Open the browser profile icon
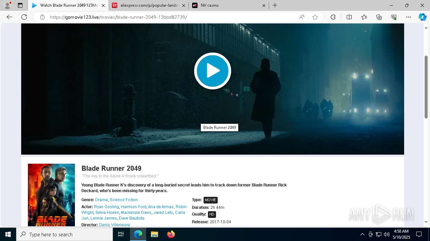The image size is (430, 241). [7, 5]
